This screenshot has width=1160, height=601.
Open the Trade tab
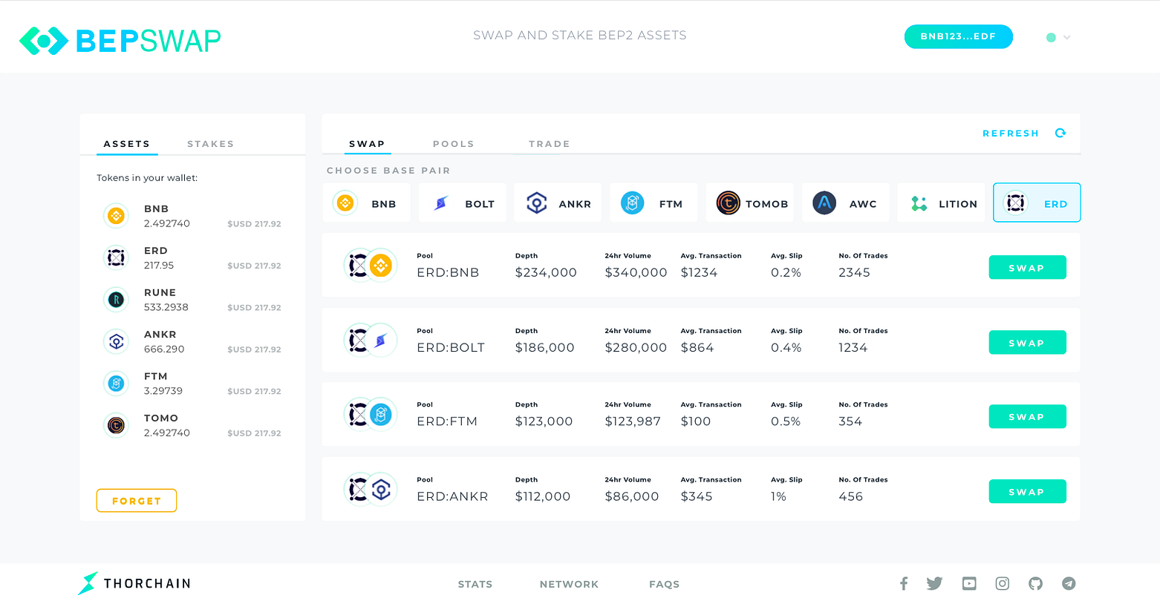pyautogui.click(x=550, y=144)
